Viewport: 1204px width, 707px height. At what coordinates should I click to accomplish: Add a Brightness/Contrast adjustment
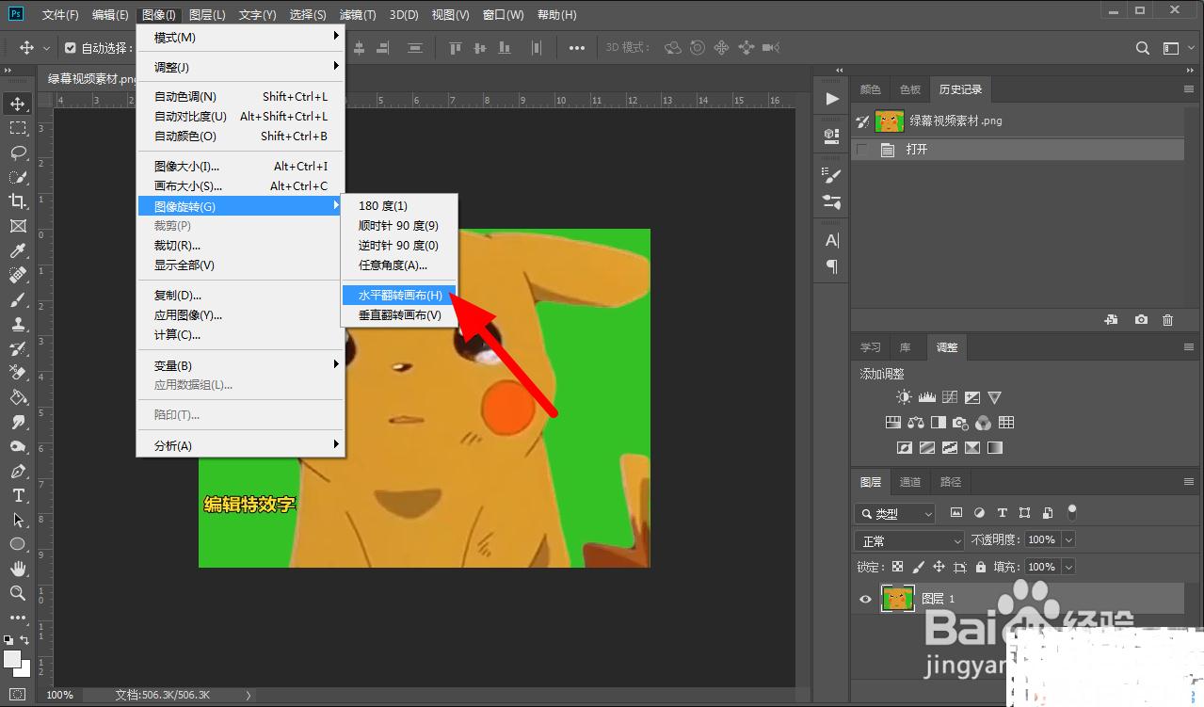pyautogui.click(x=904, y=397)
